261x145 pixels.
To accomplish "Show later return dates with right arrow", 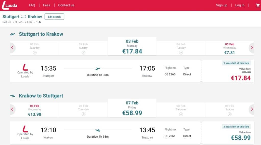I will (x=252, y=109).
